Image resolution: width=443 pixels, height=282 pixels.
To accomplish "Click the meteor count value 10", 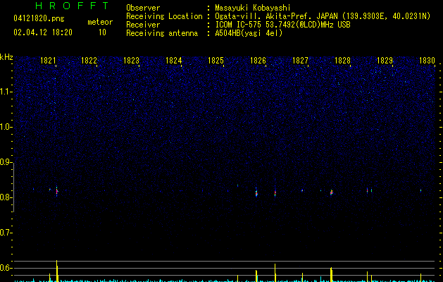I will point(102,32).
